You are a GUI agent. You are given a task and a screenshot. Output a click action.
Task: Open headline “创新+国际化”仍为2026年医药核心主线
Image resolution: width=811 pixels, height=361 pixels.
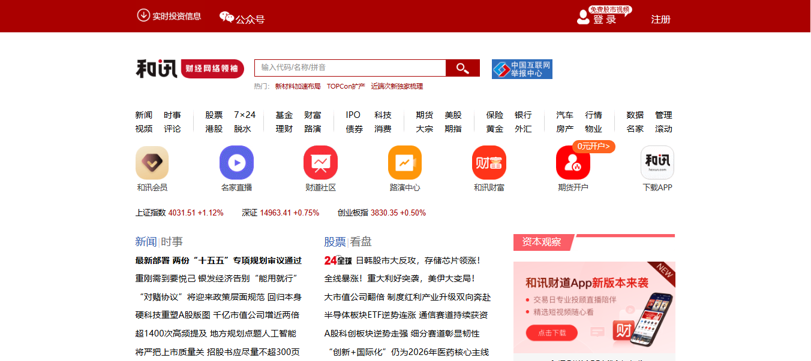tap(408, 351)
